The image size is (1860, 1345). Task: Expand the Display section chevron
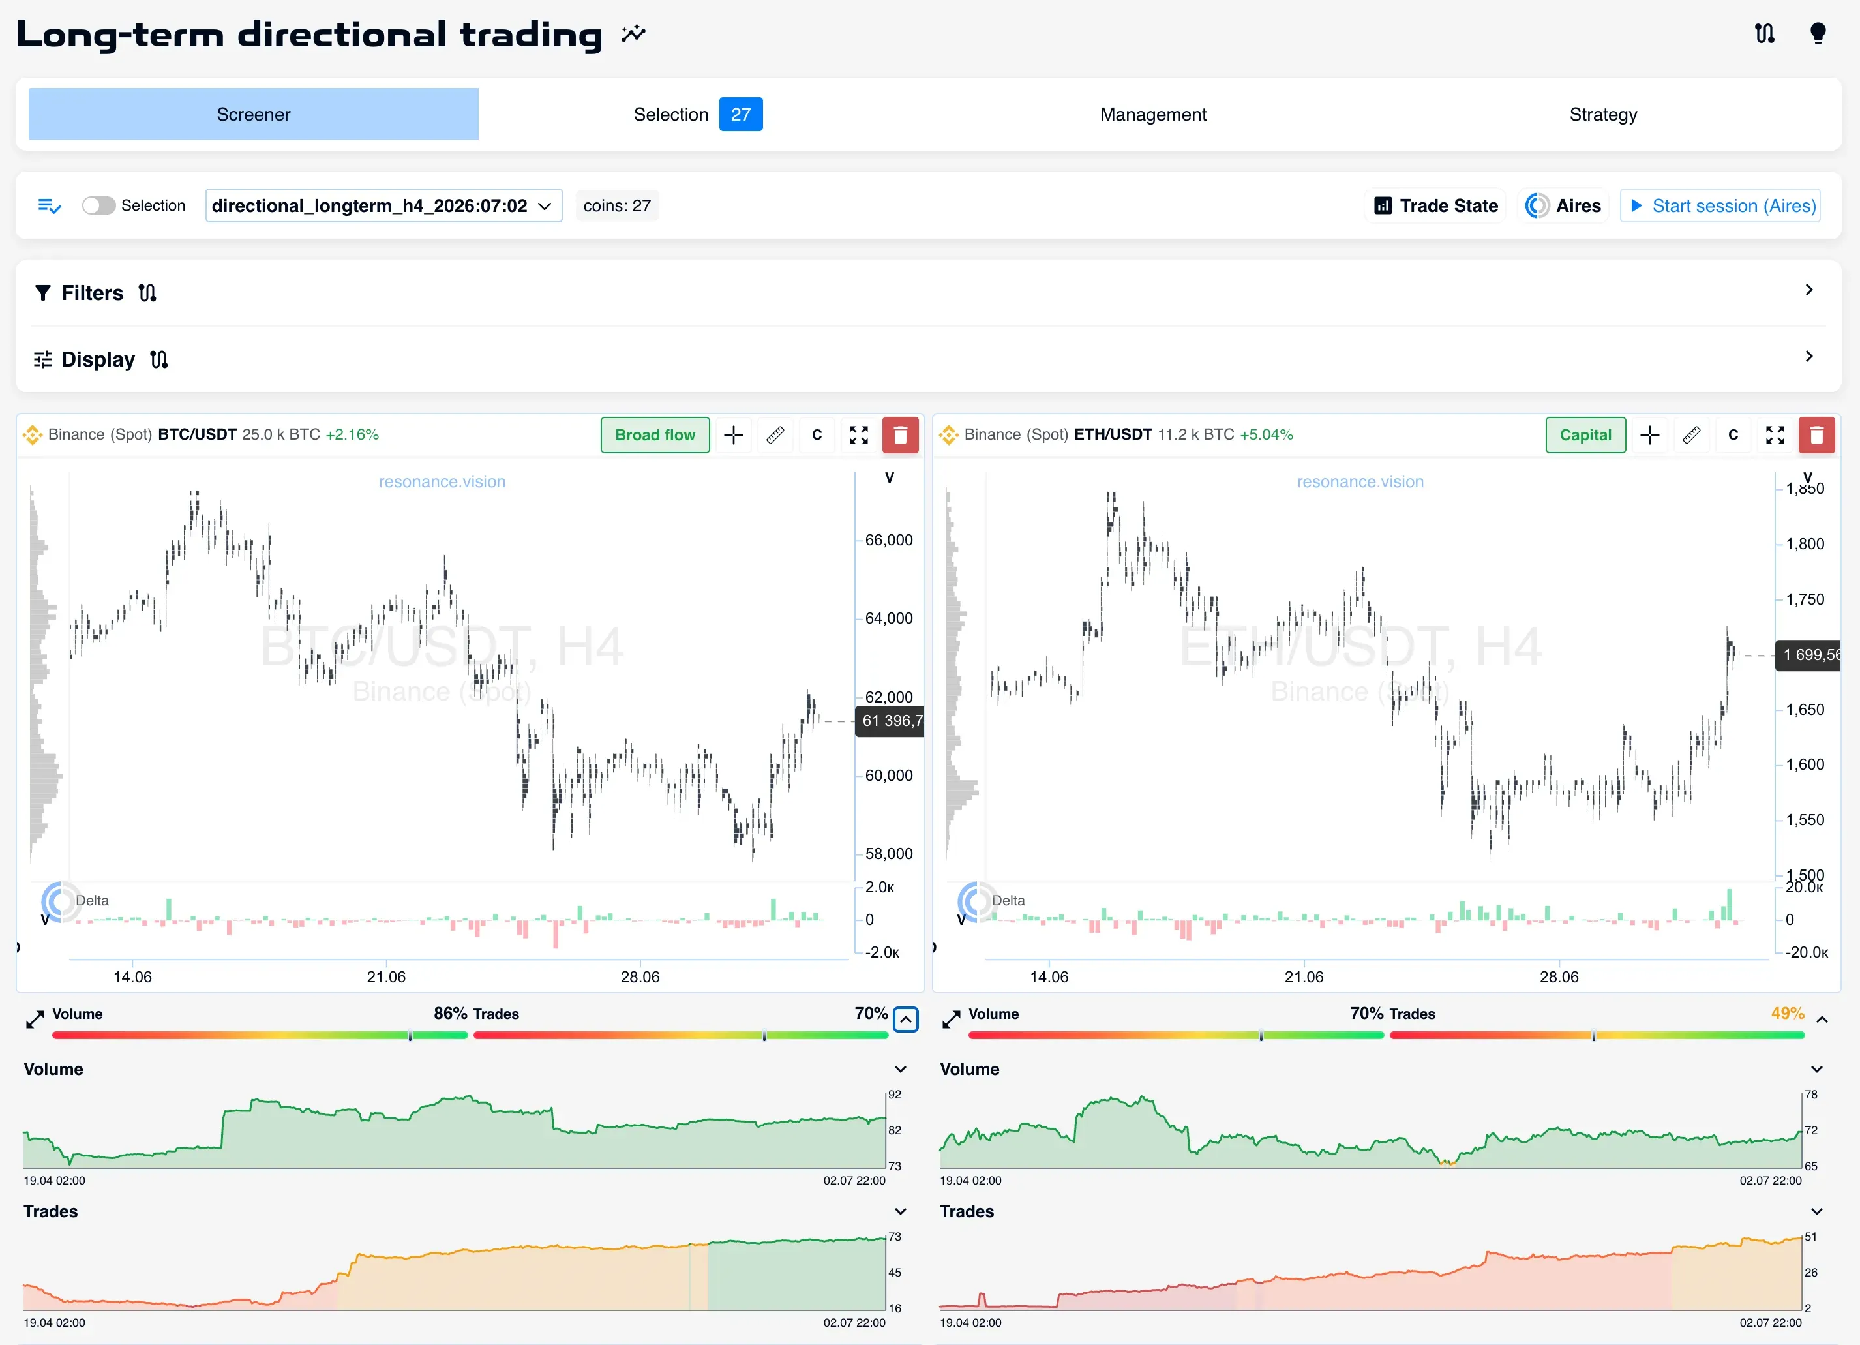[1809, 356]
